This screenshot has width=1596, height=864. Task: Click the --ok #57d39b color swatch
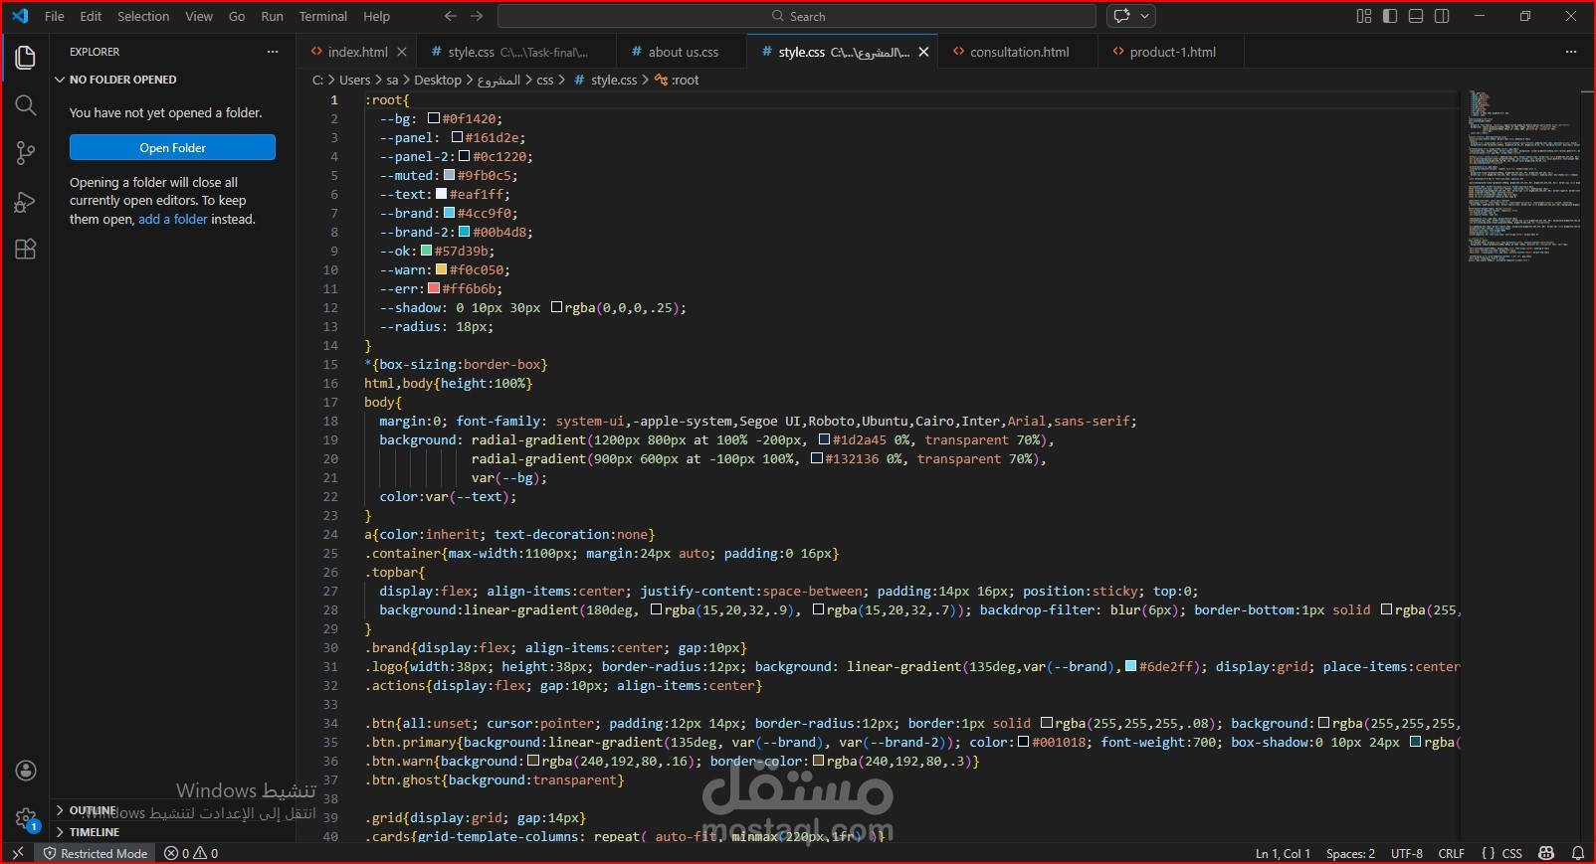point(426,251)
